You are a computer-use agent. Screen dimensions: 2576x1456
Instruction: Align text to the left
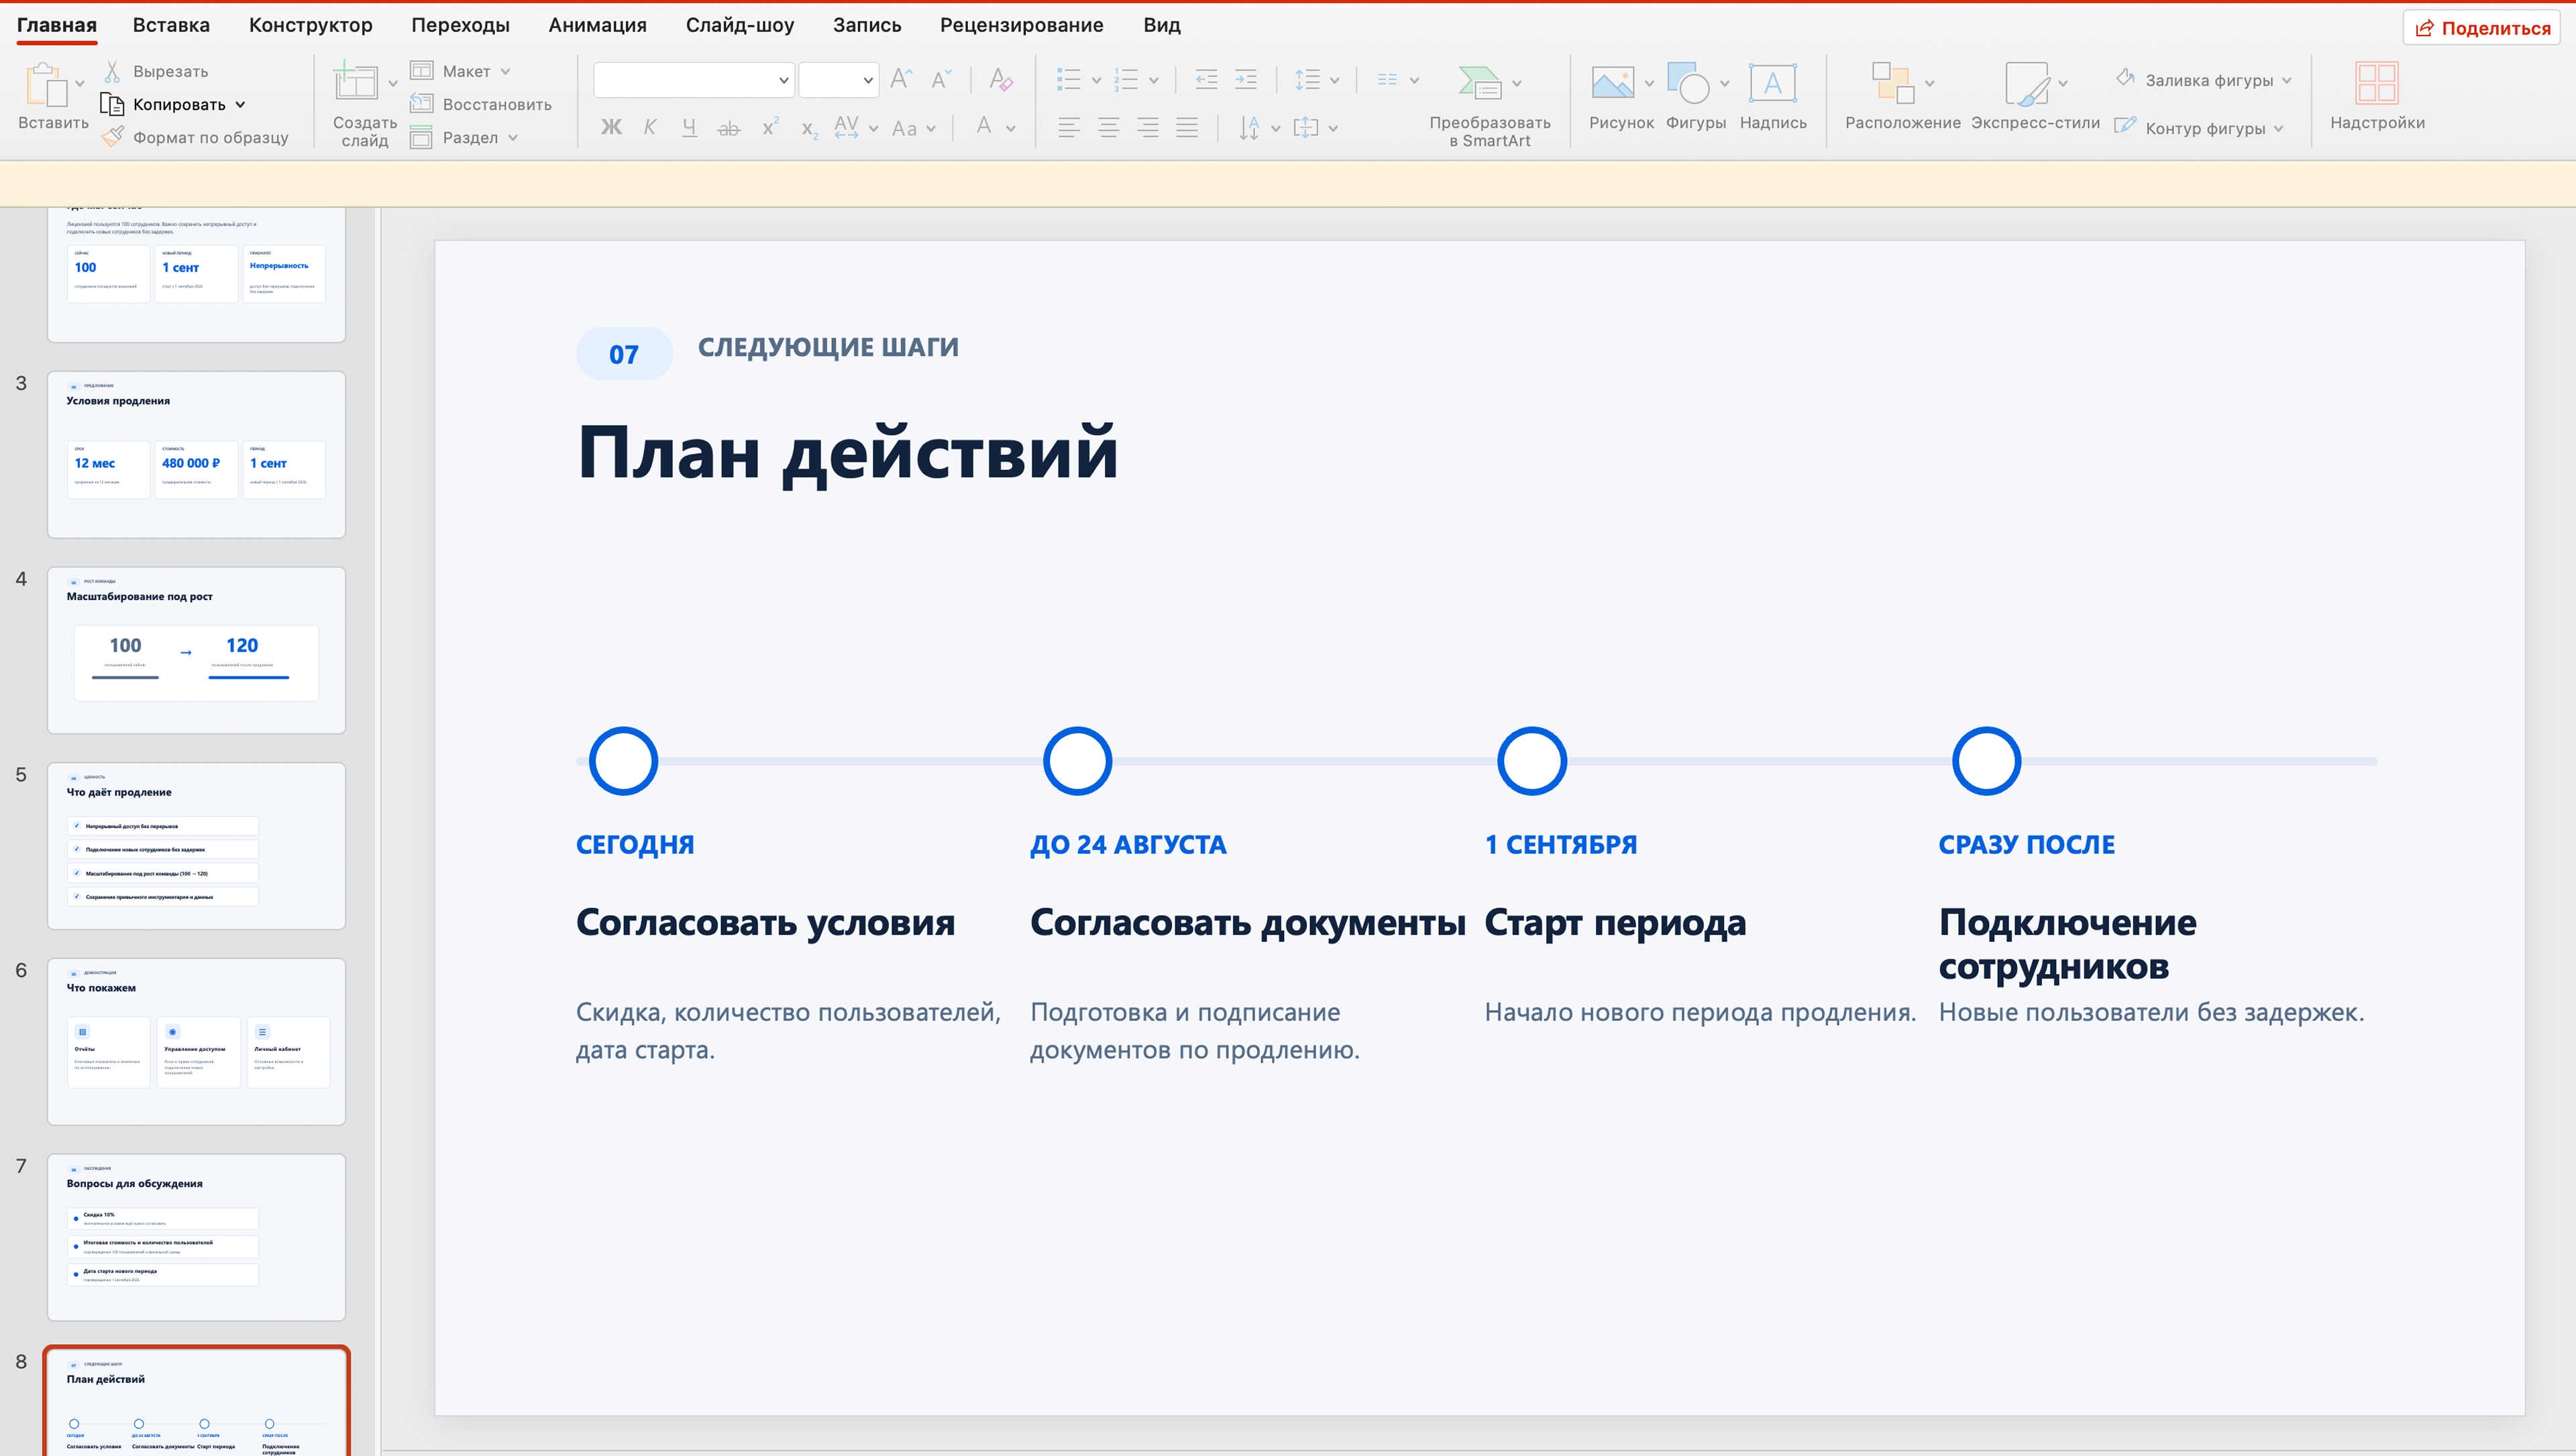[x=1069, y=127]
